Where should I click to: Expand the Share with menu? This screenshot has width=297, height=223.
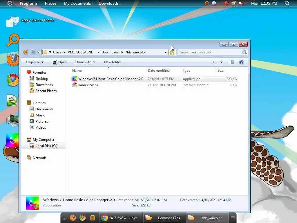(x=85, y=62)
